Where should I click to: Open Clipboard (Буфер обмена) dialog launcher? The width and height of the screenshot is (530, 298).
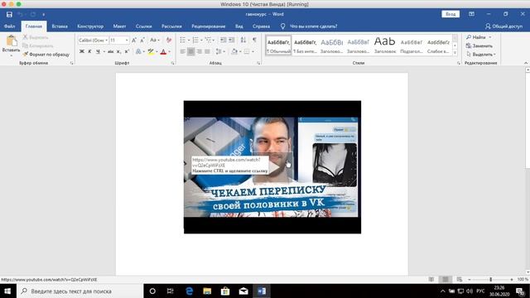pos(71,63)
